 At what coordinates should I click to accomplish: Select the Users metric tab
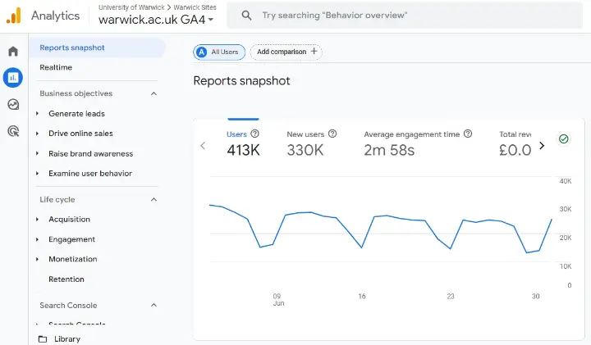click(x=242, y=142)
